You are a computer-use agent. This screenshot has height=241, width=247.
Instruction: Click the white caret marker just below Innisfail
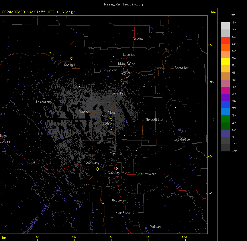[115, 100]
